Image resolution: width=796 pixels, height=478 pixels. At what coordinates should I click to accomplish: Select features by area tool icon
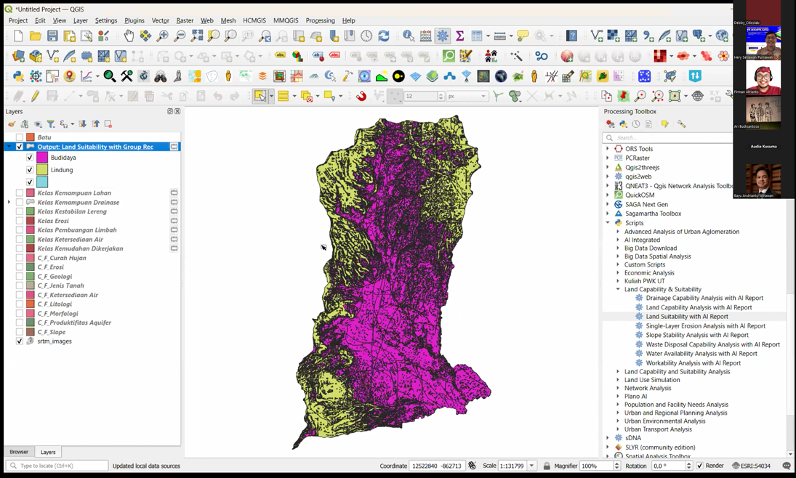(x=260, y=96)
